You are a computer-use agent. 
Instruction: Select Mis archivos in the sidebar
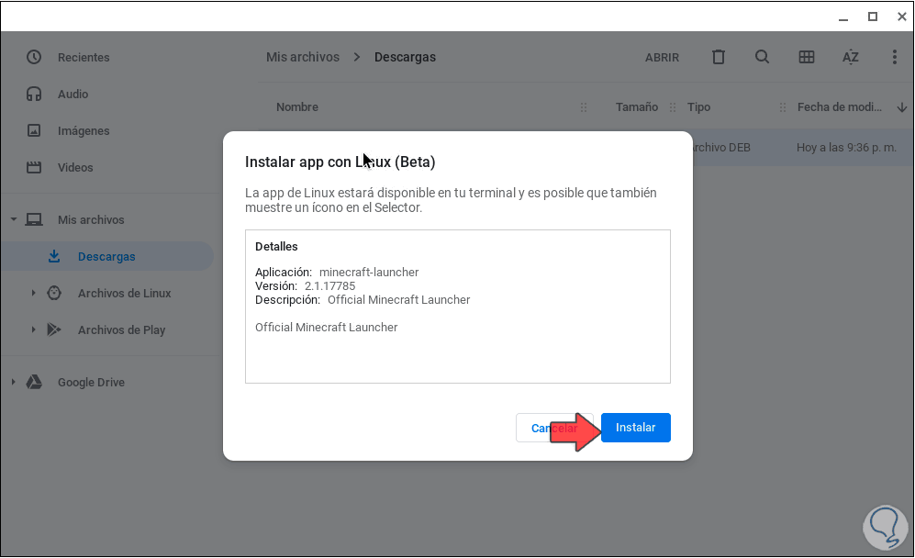[91, 220]
